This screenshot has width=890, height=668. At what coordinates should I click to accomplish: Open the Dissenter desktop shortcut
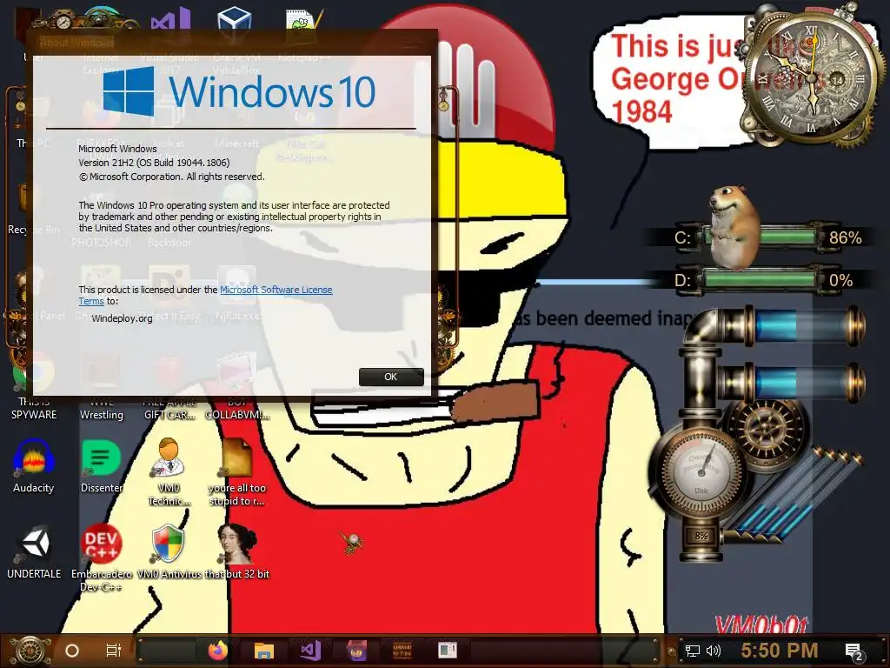102,466
